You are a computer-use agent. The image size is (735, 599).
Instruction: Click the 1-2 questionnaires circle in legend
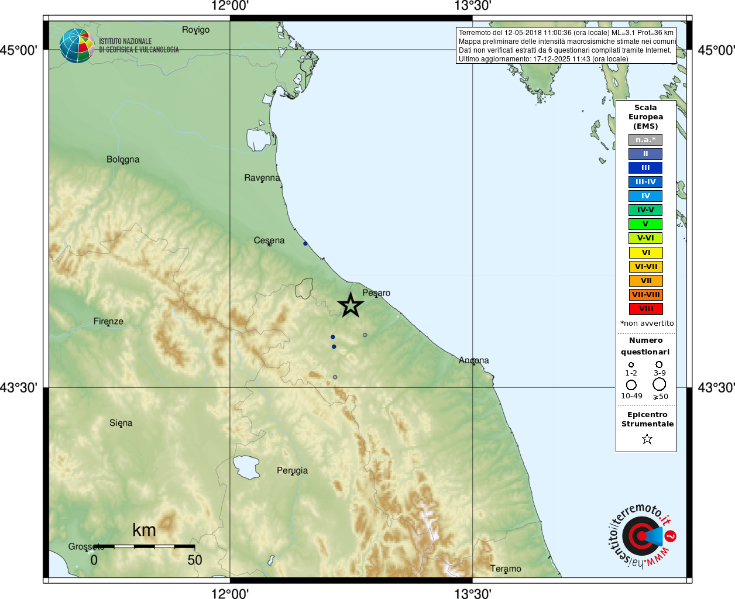[631, 365]
